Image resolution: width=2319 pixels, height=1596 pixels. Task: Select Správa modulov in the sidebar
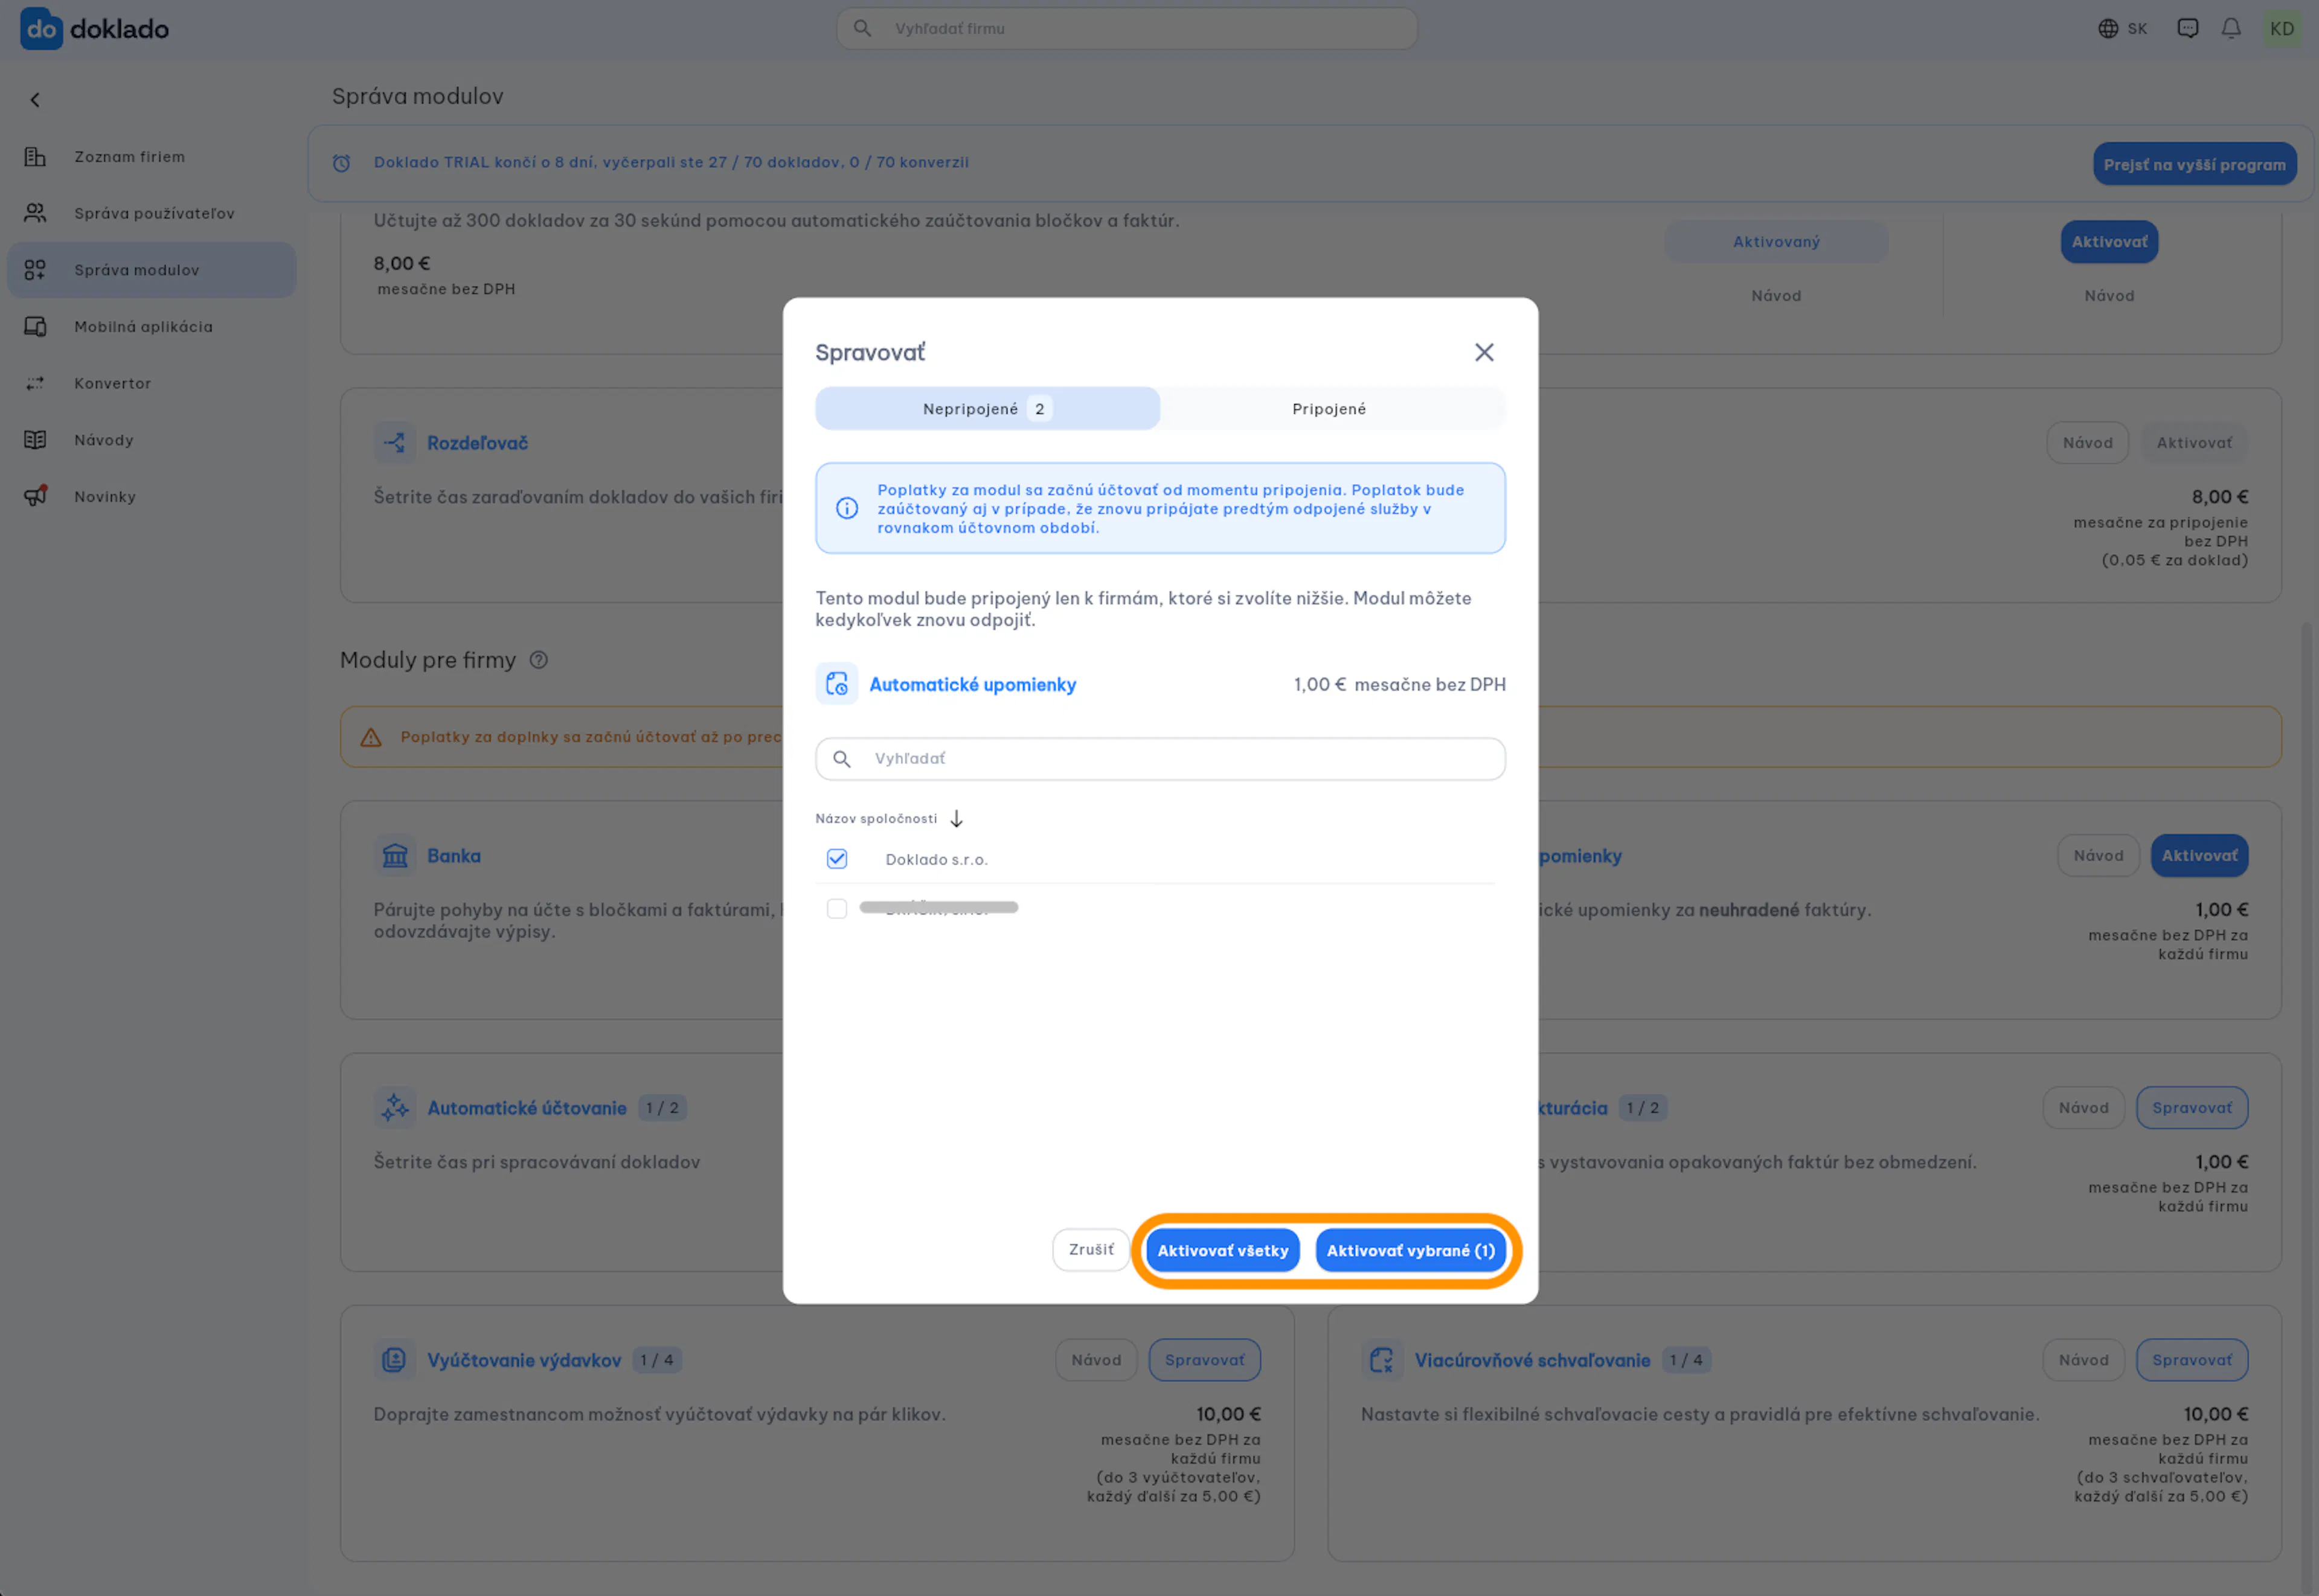pos(151,270)
